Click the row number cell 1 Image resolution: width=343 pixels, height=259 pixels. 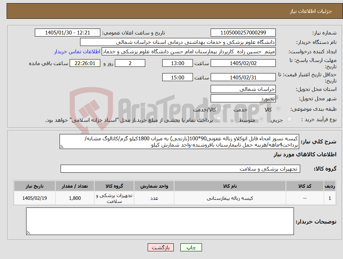330,198
